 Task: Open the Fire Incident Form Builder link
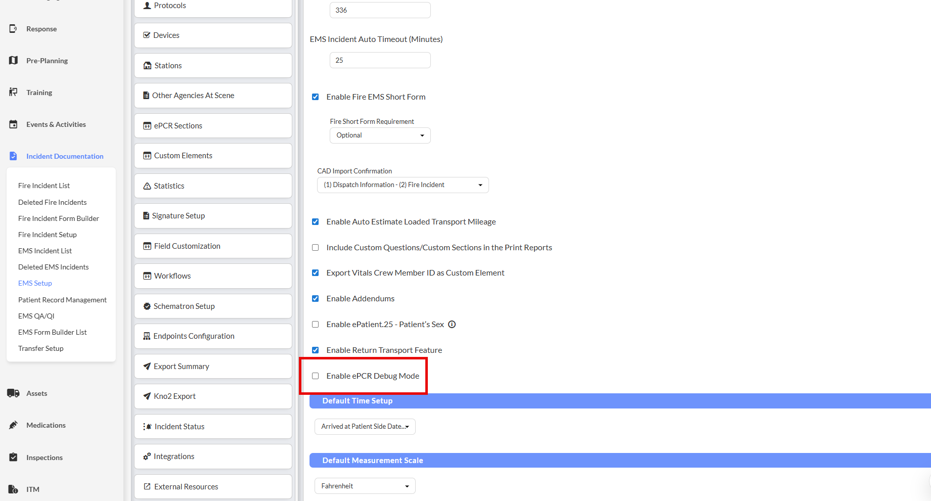click(x=59, y=218)
